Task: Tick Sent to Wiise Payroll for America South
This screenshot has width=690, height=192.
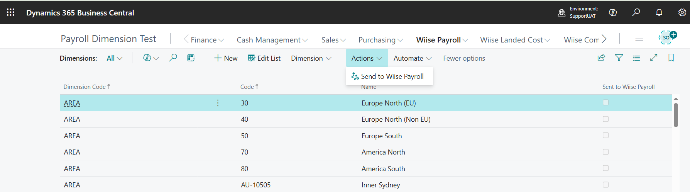Action: tap(605, 168)
